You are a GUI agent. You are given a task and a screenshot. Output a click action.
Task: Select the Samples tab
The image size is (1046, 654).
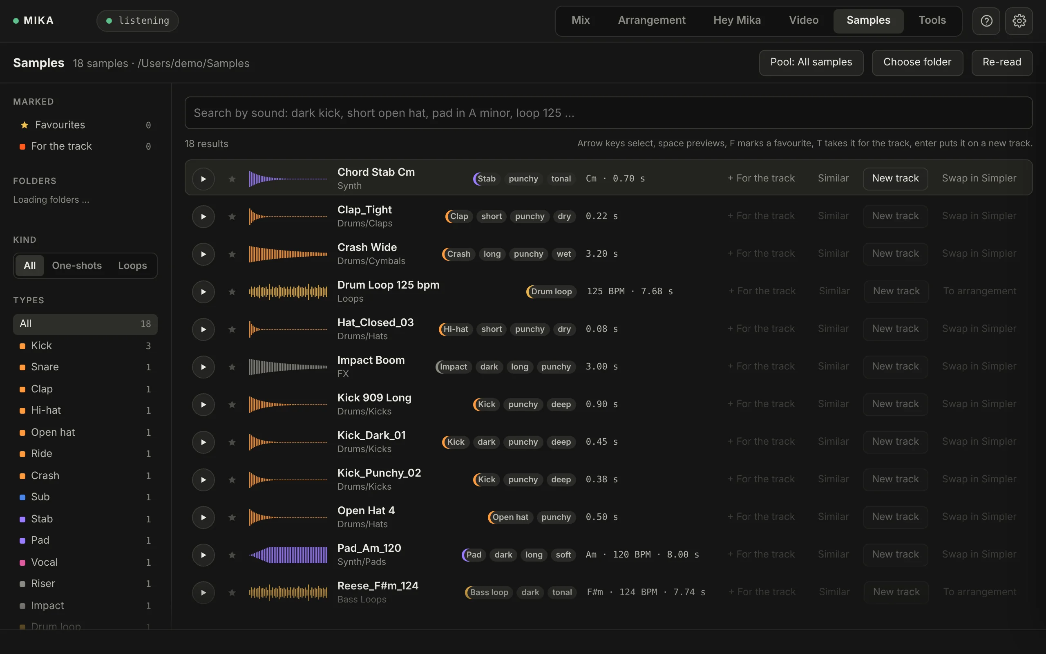[x=868, y=20]
